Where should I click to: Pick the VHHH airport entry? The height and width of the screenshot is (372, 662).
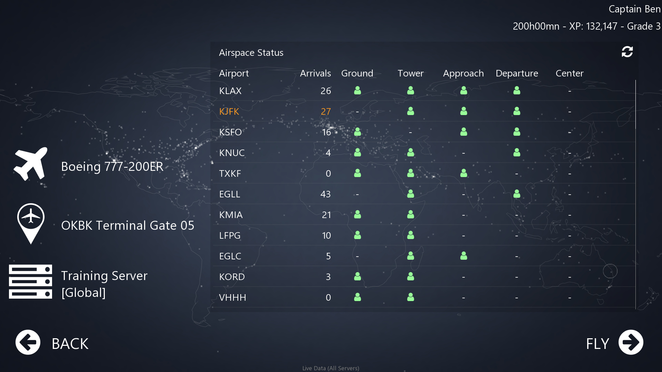pyautogui.click(x=232, y=298)
